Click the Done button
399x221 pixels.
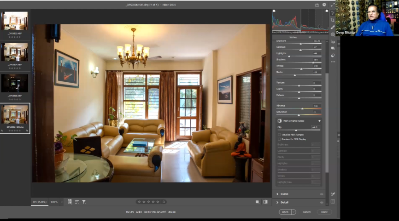point(324,212)
